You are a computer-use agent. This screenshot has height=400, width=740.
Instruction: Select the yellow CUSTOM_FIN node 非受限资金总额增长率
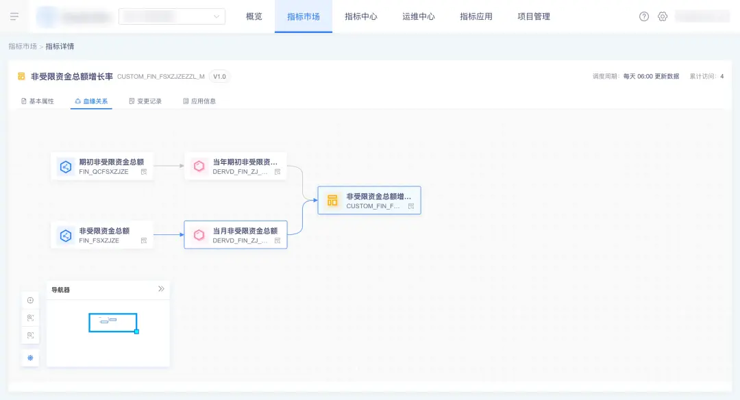point(369,200)
